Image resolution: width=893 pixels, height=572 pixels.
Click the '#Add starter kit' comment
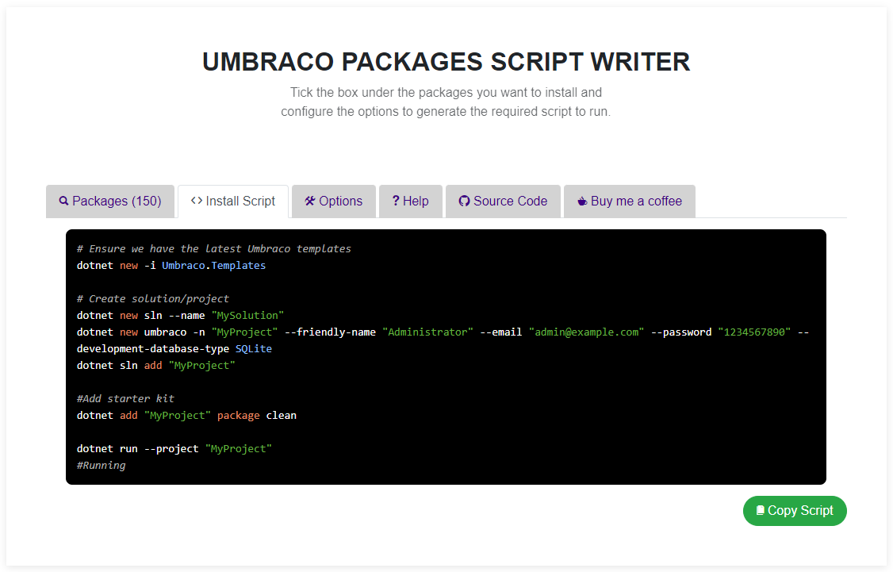point(125,399)
